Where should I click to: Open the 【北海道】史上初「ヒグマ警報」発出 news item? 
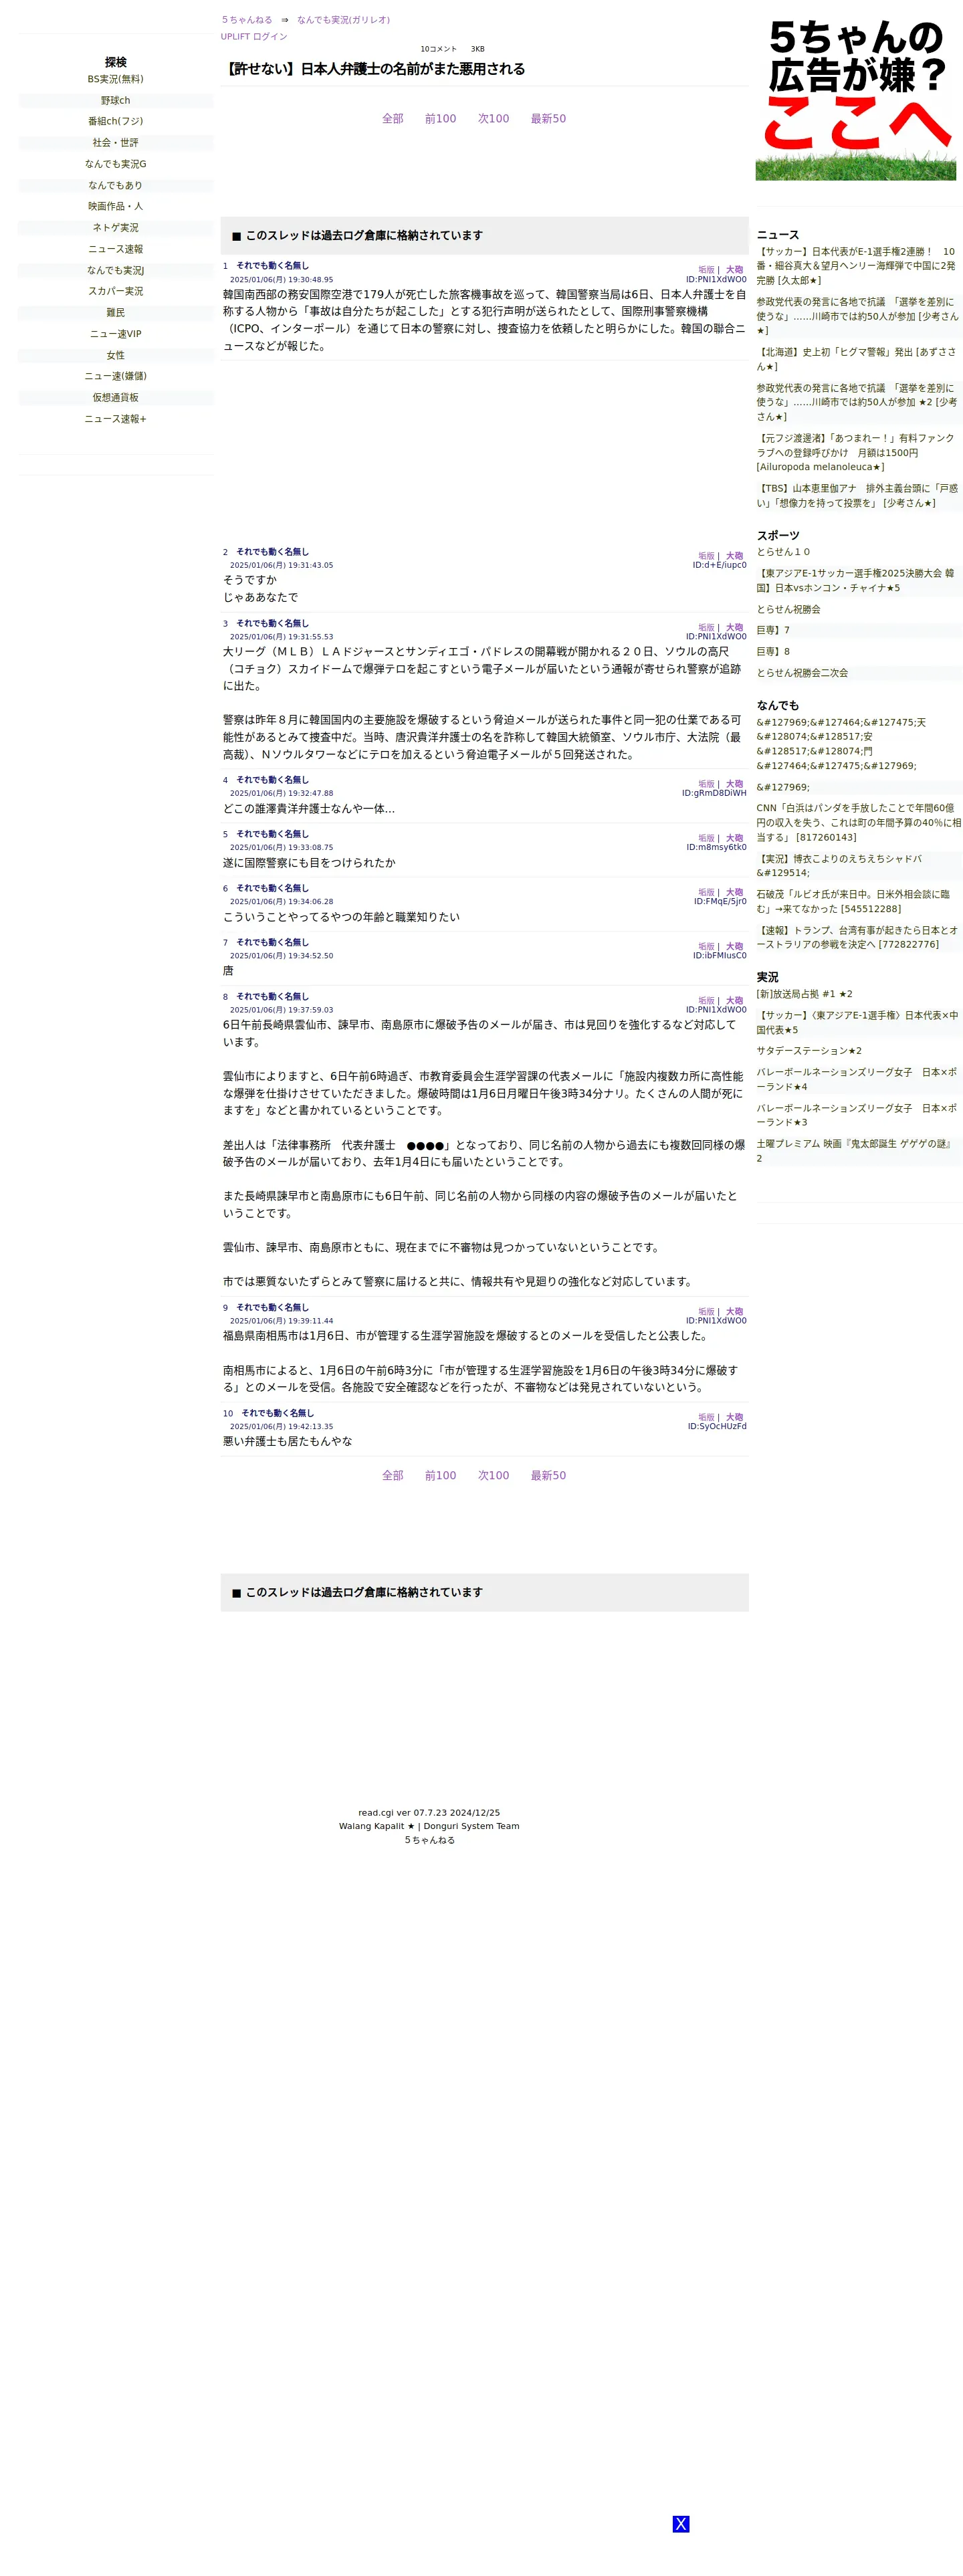856,359
